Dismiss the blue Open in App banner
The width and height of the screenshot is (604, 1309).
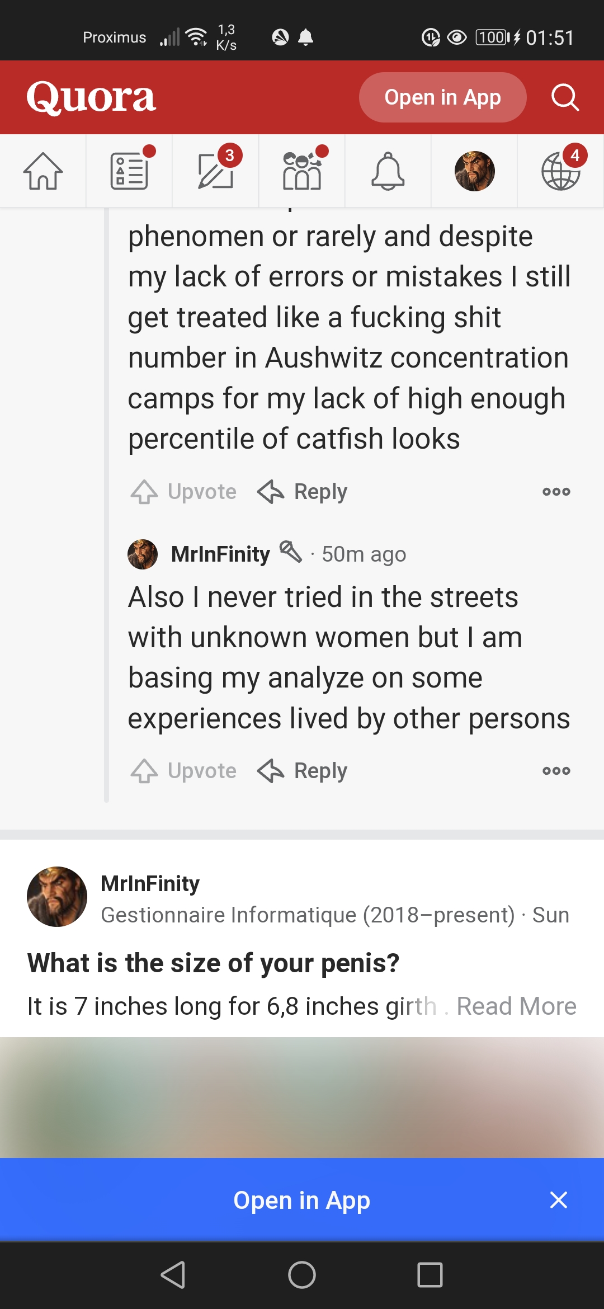tap(558, 1200)
